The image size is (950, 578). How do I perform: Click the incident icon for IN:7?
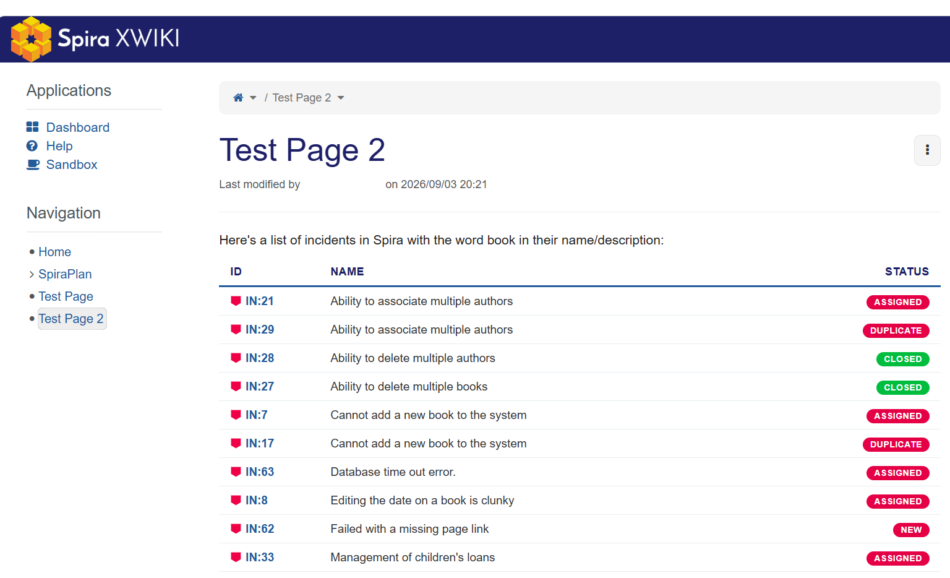pyautogui.click(x=236, y=415)
